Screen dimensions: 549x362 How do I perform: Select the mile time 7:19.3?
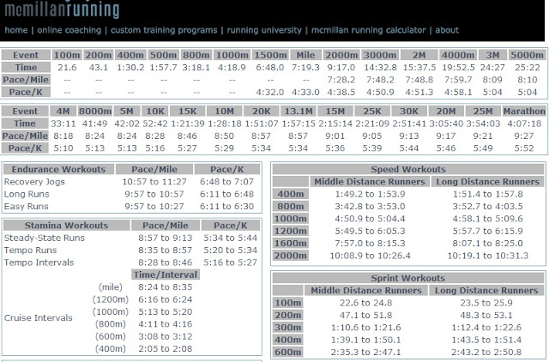click(305, 67)
